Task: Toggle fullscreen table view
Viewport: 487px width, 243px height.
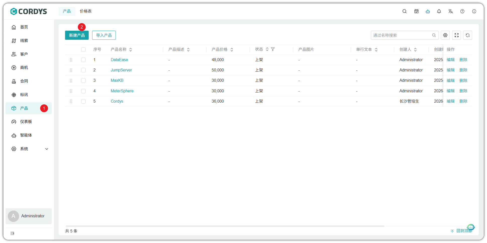Action: pyautogui.click(x=457, y=35)
